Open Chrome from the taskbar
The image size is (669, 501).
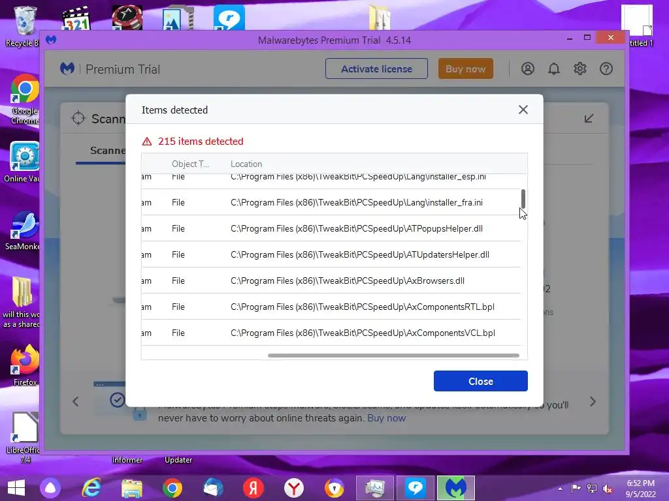172,488
